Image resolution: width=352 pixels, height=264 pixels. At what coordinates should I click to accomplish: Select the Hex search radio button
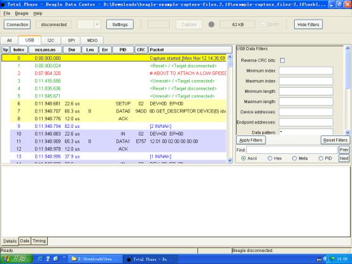click(270, 158)
